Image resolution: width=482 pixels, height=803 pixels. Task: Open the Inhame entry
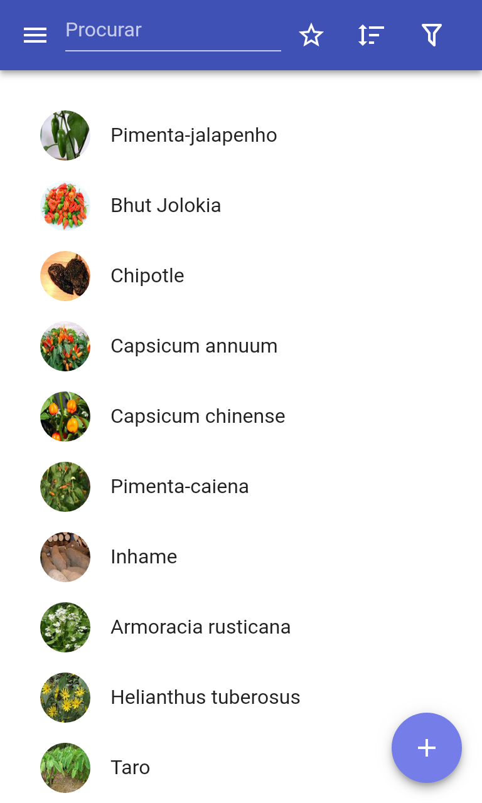[x=144, y=557]
